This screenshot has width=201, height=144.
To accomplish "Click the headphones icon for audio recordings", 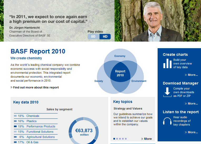I will (167, 121).
